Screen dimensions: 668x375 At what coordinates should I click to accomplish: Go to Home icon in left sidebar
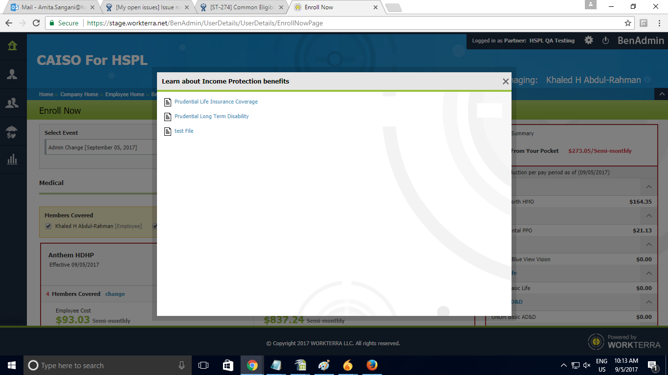[x=12, y=46]
